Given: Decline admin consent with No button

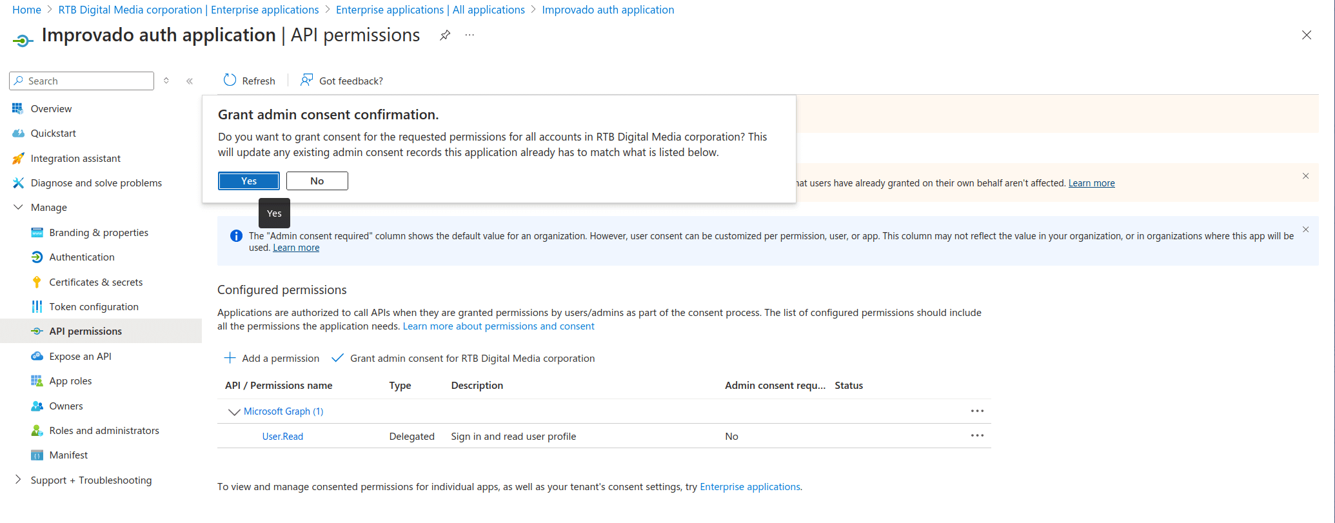Looking at the screenshot, I should 317,181.
